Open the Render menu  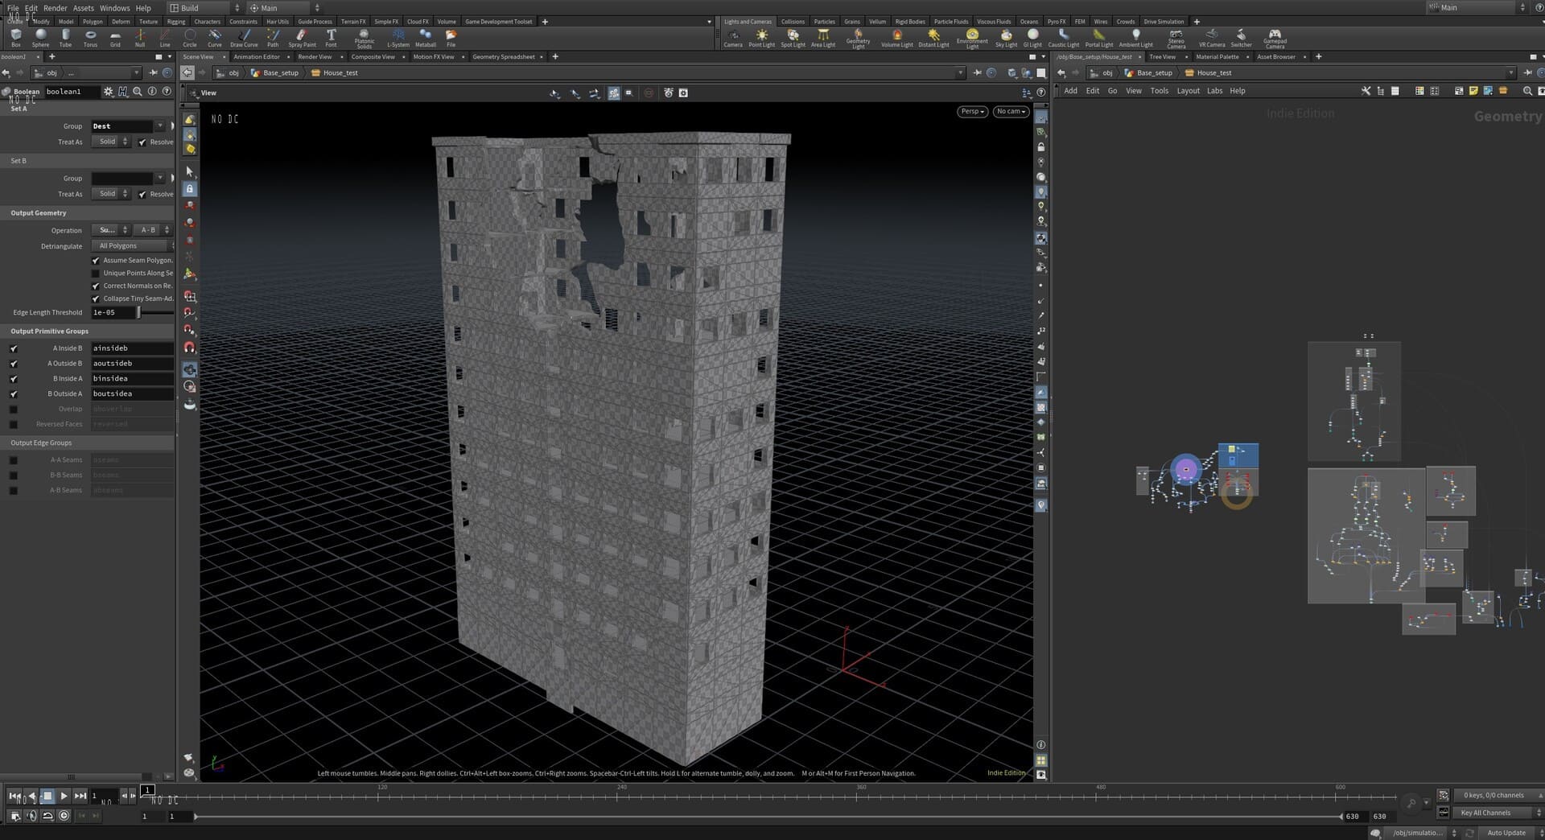click(x=56, y=8)
